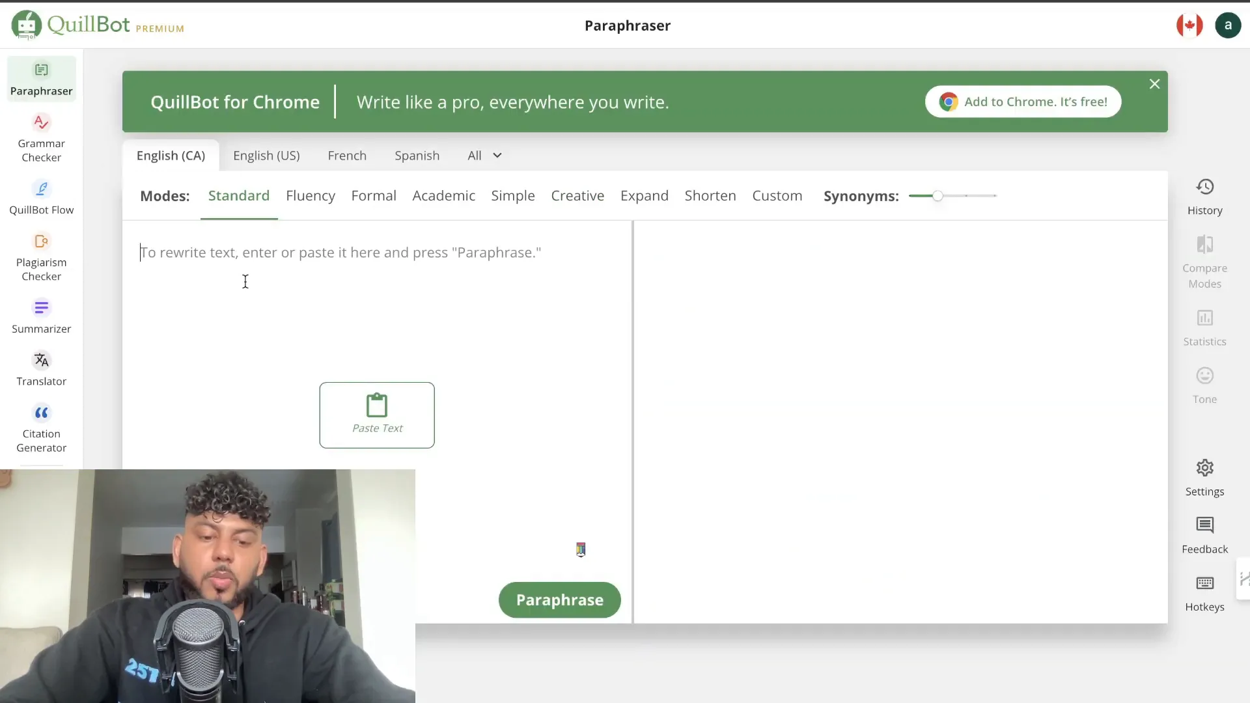Open the Grammar Checker tool
The width and height of the screenshot is (1250, 703).
pos(41,137)
